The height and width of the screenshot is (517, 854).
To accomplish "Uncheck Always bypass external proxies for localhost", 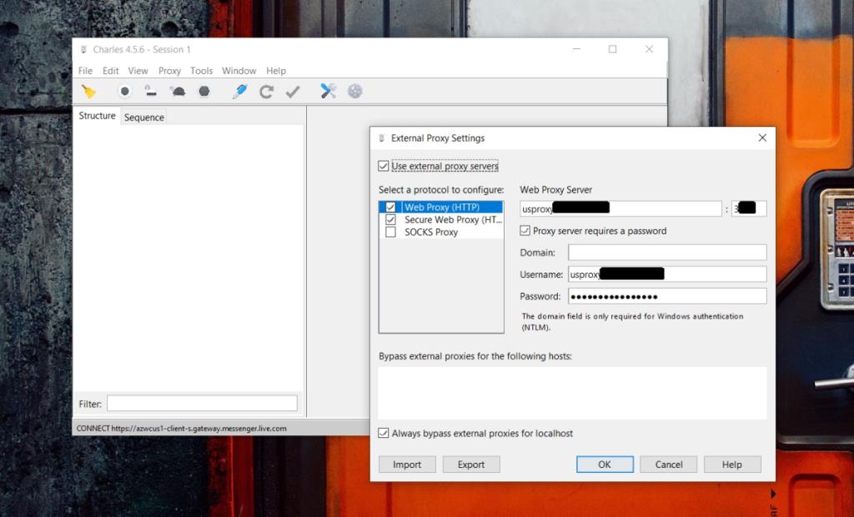I will [384, 433].
